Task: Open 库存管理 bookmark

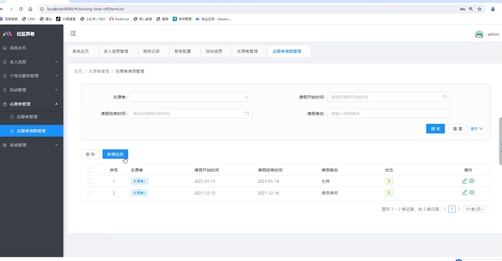Action: click(182, 19)
